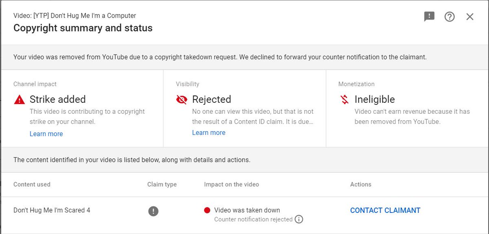Image resolution: width=489 pixels, height=234 pixels.
Task: Open Learn more under Rejected visibility
Action: 209,132
